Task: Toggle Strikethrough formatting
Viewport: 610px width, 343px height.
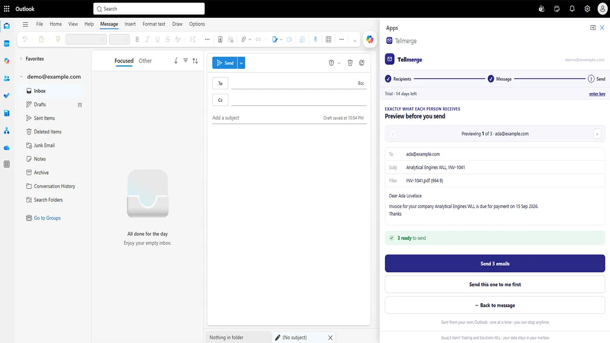Action: (167, 39)
